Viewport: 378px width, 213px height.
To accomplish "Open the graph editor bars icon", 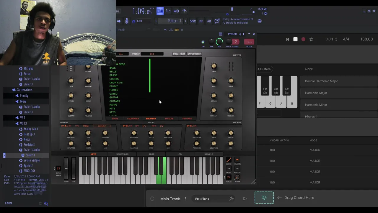I will point(171,30).
